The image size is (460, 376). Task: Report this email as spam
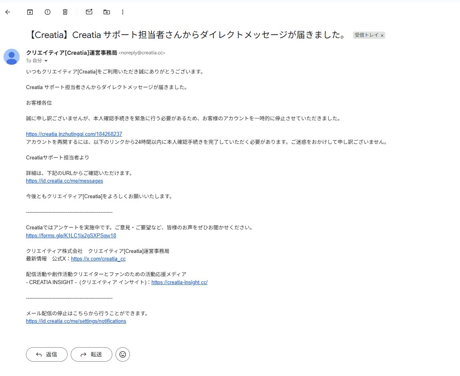click(48, 12)
